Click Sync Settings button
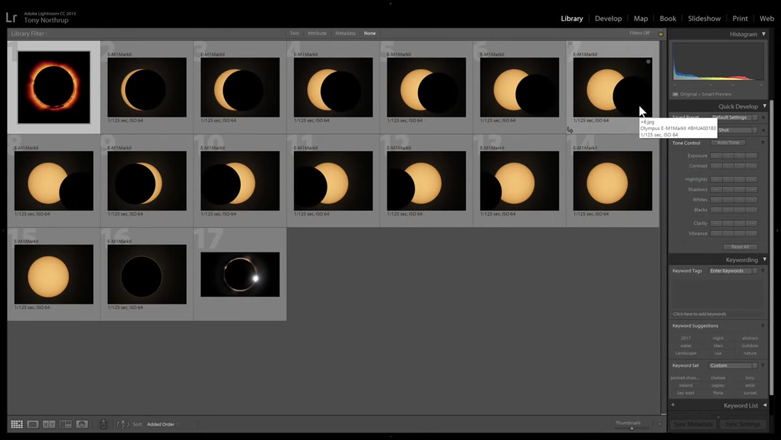The image size is (781, 440). click(743, 424)
